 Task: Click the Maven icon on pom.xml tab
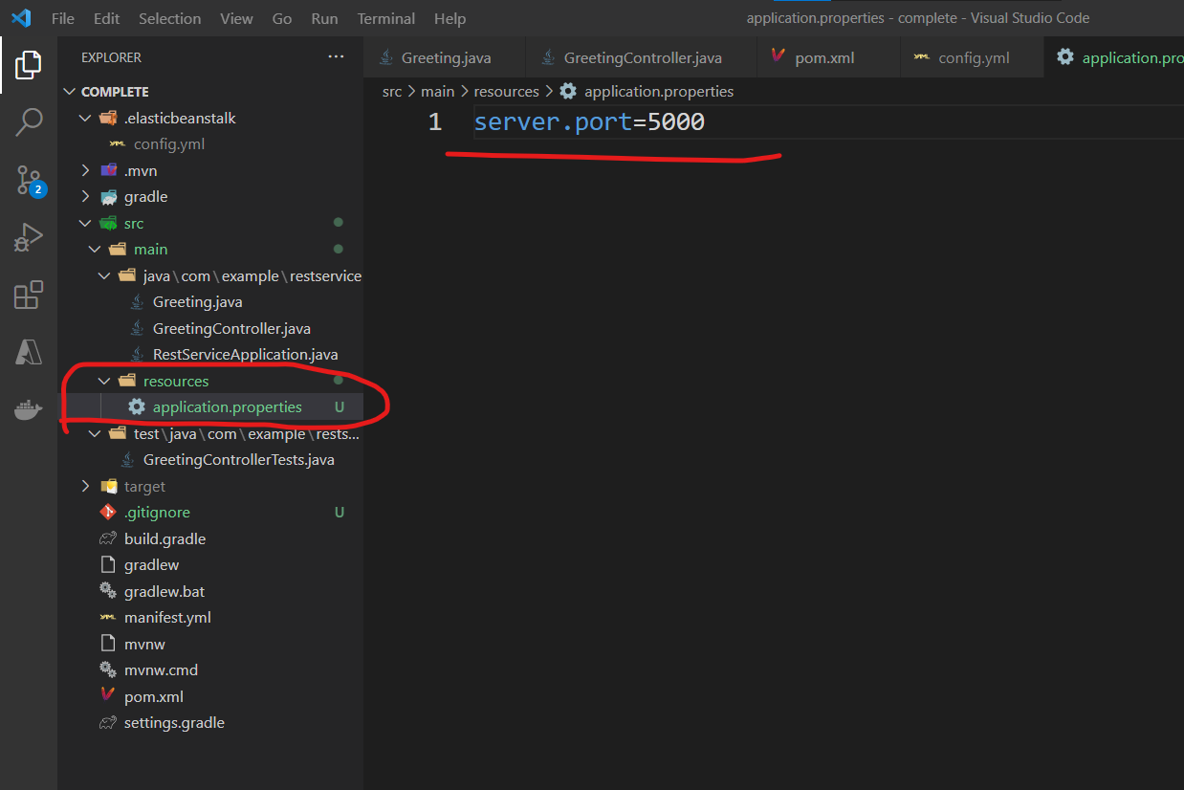click(778, 57)
